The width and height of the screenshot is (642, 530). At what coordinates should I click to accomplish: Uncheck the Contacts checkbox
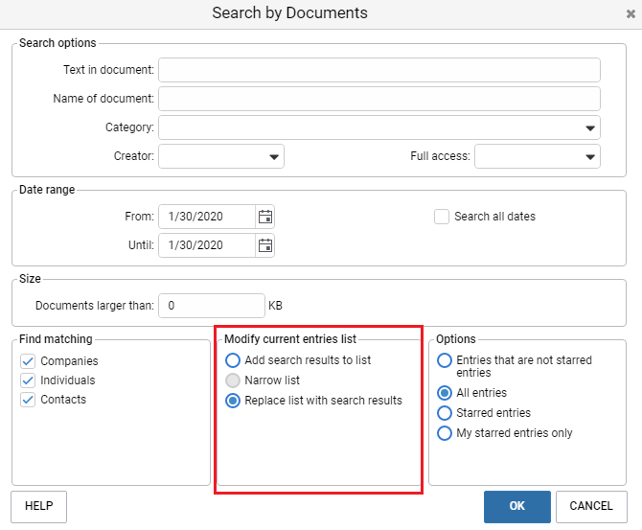pos(28,400)
